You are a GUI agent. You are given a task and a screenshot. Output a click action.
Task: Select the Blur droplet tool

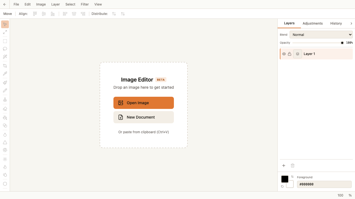coord(5,135)
